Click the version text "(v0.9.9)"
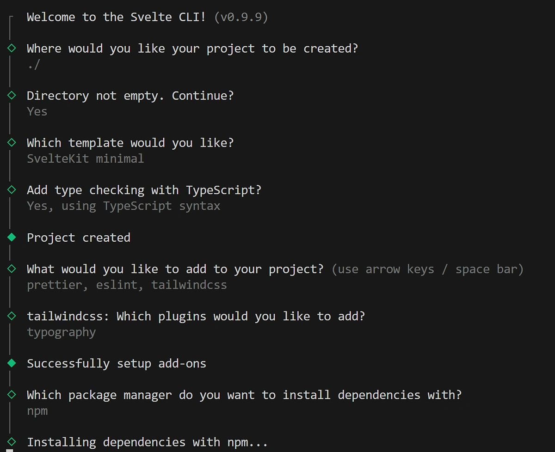Viewport: 555px width, 452px height. coord(241,17)
